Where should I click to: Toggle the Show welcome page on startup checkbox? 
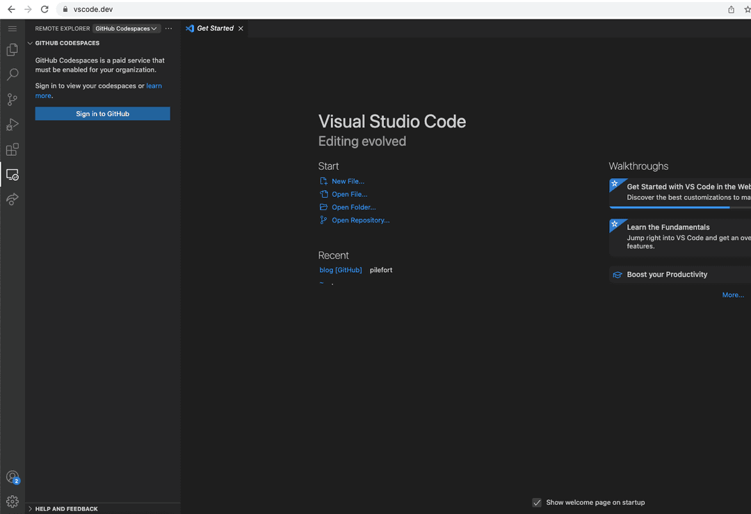click(x=537, y=502)
